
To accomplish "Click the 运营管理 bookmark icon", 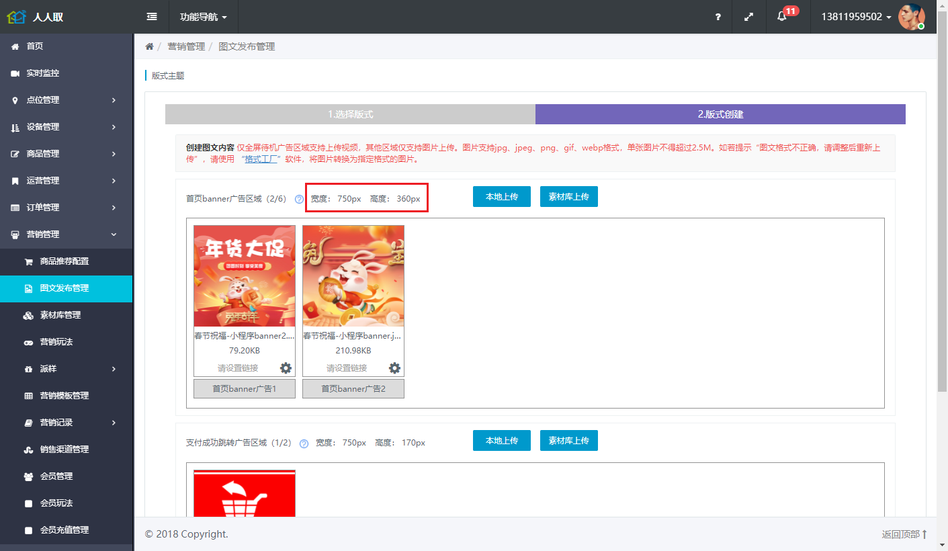I will 15,181.
